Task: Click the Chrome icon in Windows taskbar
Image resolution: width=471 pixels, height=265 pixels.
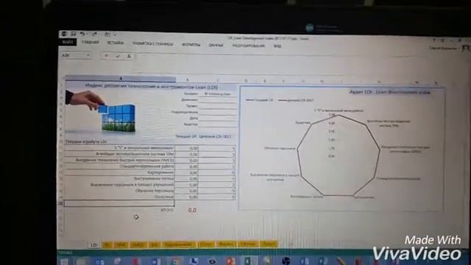Action: (175, 261)
